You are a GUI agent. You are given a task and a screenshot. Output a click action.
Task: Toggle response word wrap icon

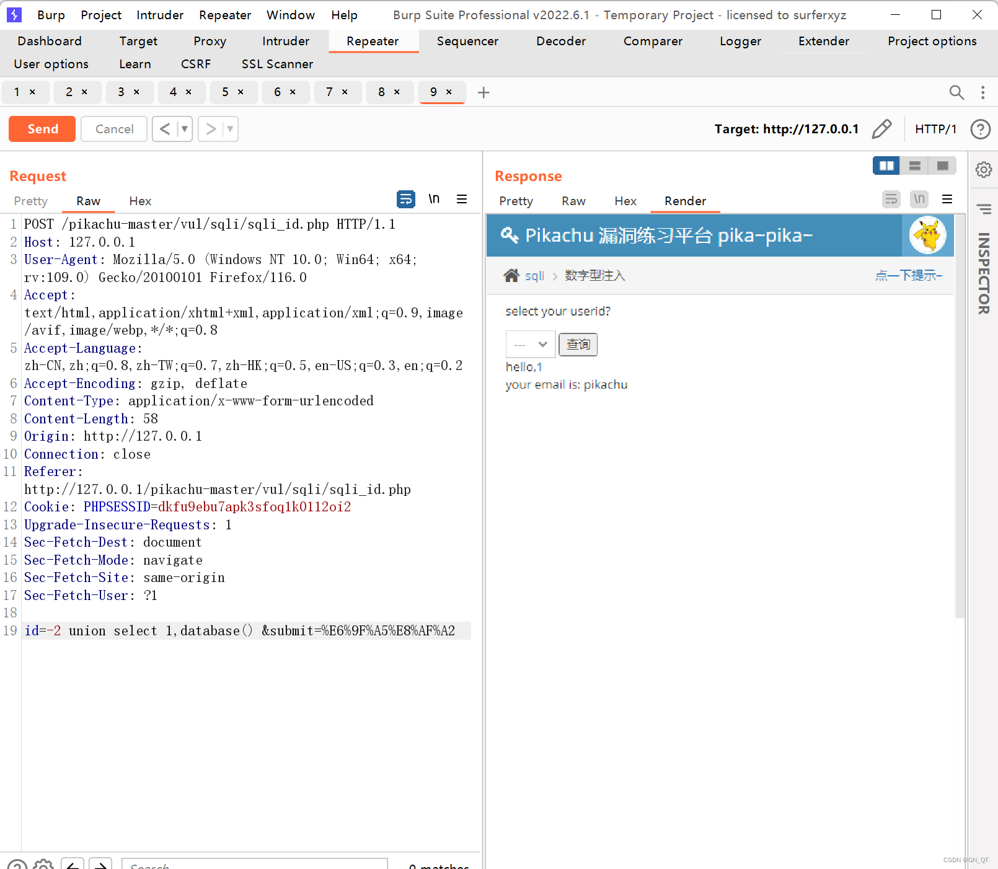click(x=891, y=199)
